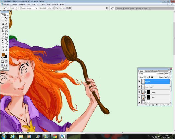175x139 pixels.
Task: Switch to Standard editing mode
Action: pos(3,61)
